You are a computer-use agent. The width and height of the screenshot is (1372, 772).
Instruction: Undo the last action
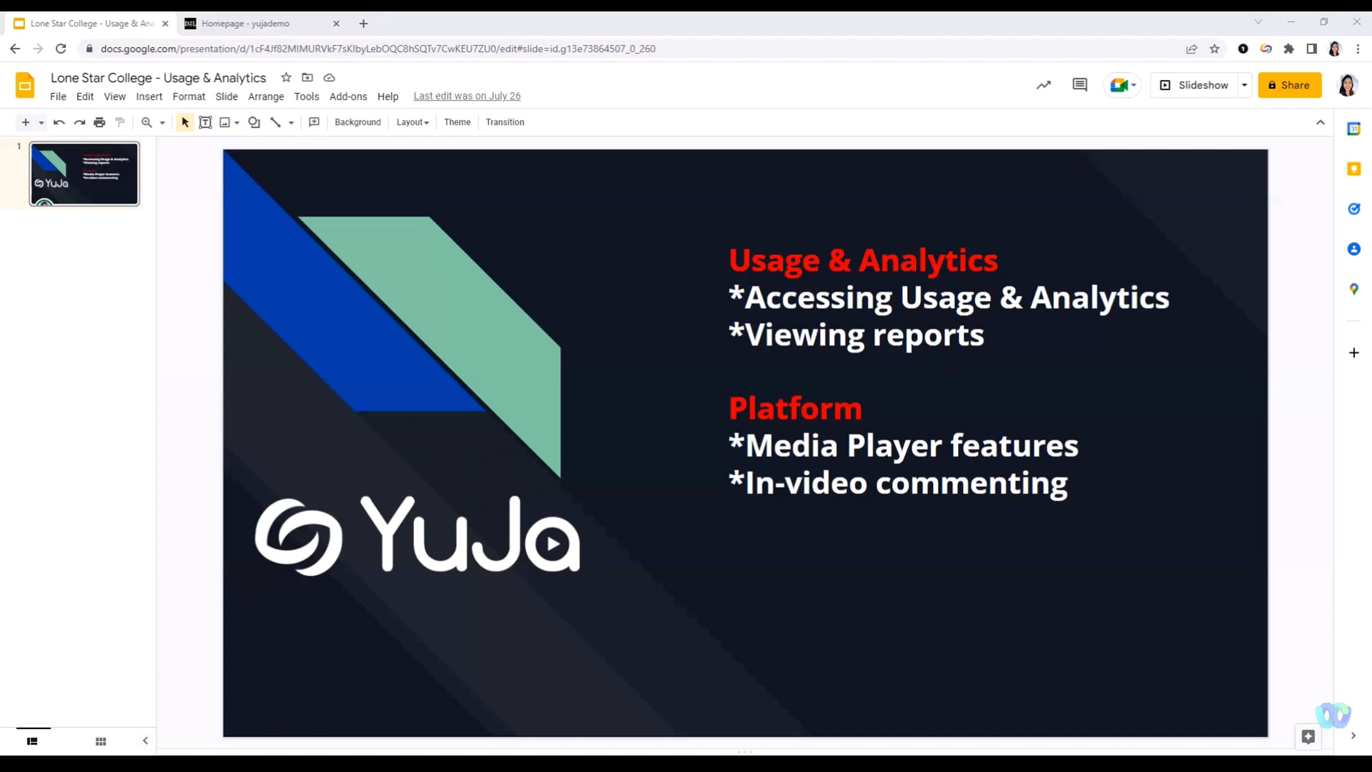coord(59,122)
